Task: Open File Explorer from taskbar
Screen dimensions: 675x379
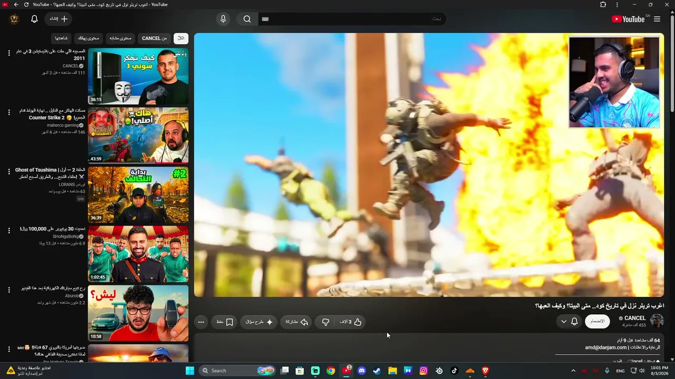Action: 392,371
